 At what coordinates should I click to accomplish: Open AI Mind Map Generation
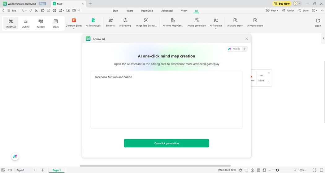pos(173,23)
